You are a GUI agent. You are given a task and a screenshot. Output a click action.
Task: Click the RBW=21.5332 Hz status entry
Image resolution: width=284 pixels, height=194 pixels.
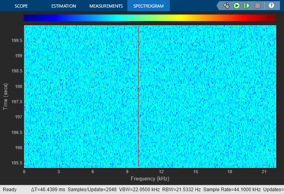181,190
